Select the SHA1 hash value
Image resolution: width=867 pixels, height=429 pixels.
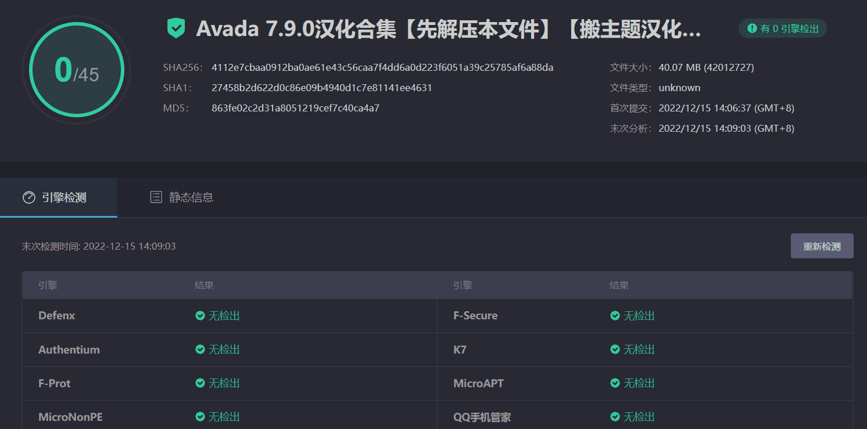click(322, 88)
